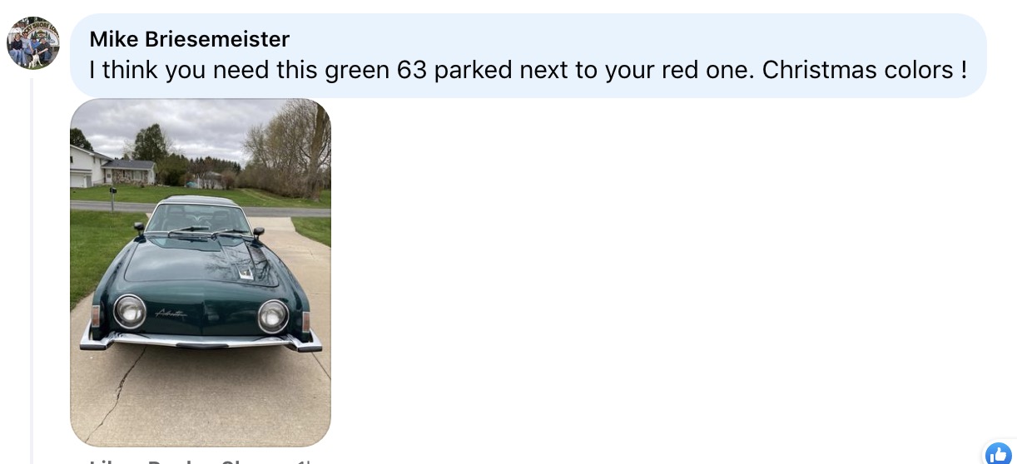The height and width of the screenshot is (464, 1017).
Task: Open the green car photo attachment
Action: (x=201, y=273)
